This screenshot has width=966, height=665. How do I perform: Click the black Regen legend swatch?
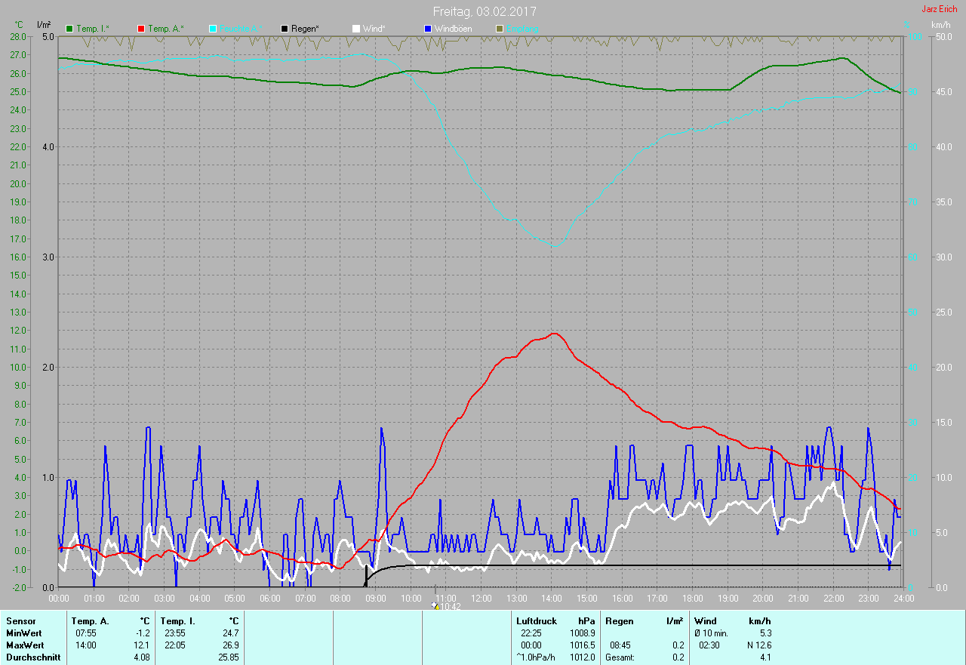point(285,29)
